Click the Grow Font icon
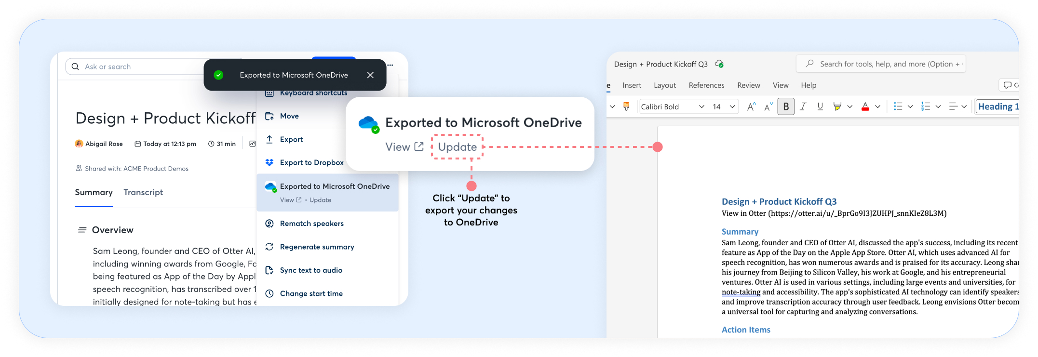Image resolution: width=1038 pixels, height=357 pixels. [x=751, y=106]
